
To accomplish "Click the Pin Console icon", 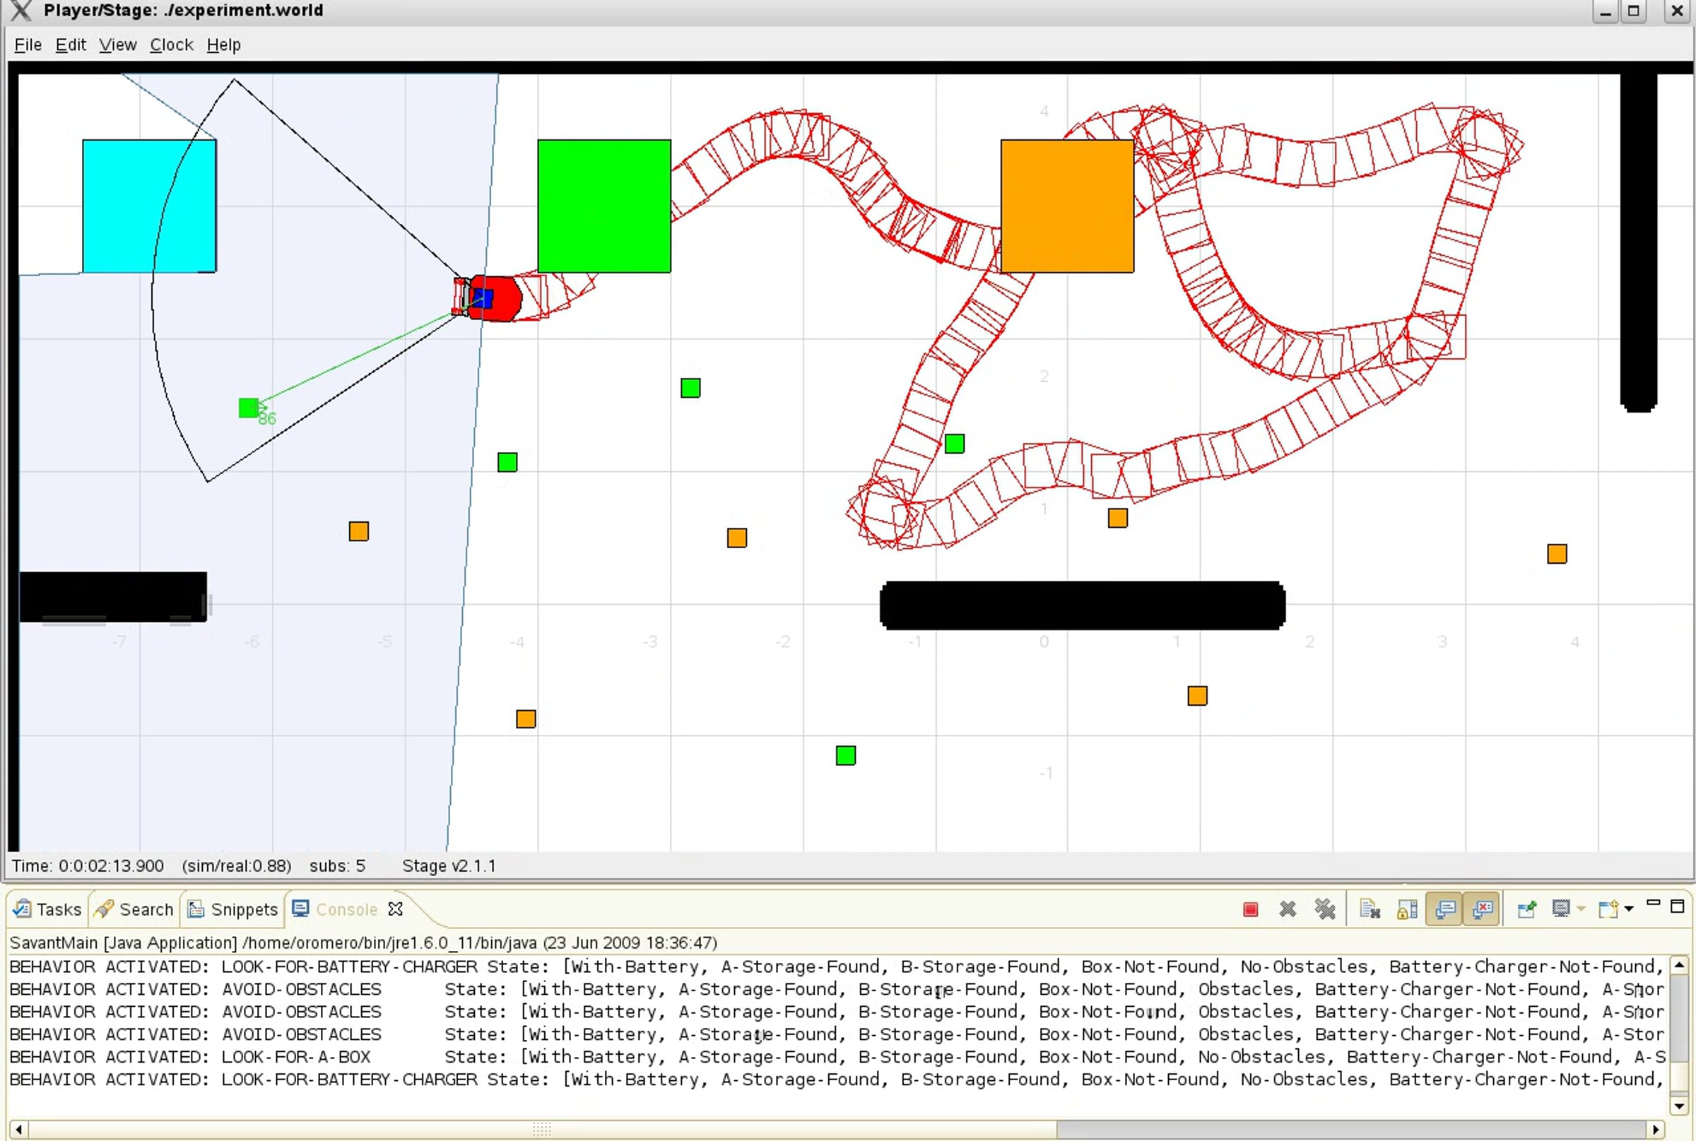I will tap(1526, 909).
